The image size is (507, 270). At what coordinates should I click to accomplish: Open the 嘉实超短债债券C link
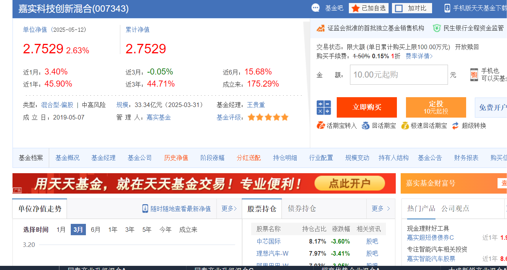[x=430, y=237]
